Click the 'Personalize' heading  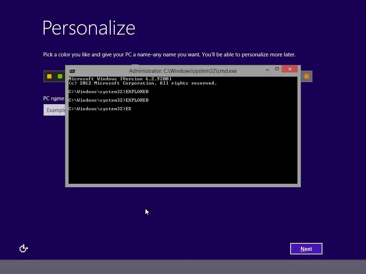(89, 28)
